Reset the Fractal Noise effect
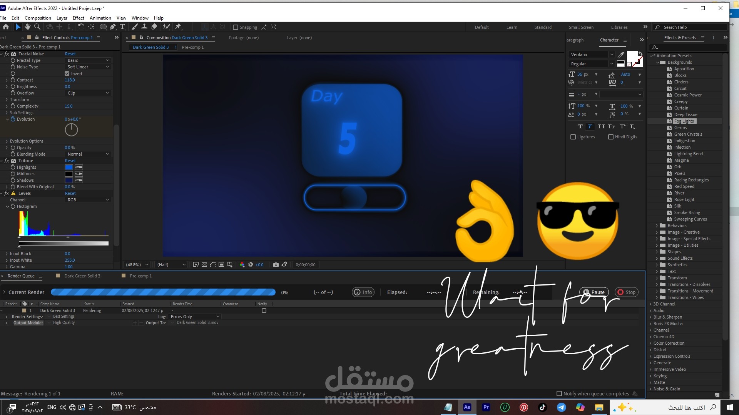 pyautogui.click(x=70, y=54)
